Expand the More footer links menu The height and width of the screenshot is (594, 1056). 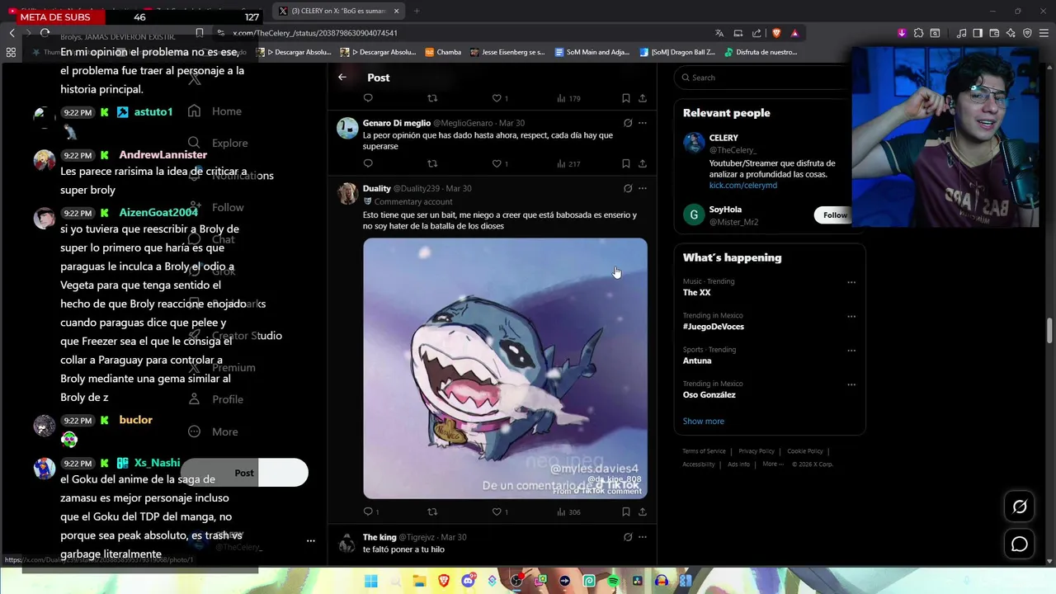[x=773, y=464]
